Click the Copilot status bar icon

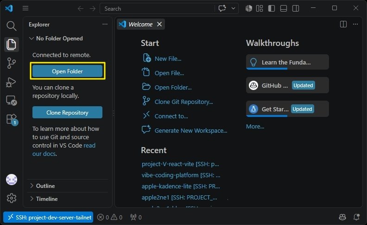click(342, 217)
